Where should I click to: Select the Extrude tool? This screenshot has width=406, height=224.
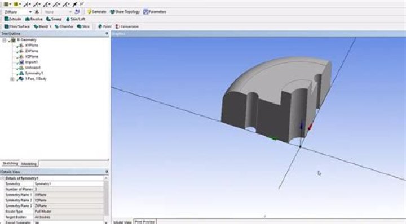(12, 19)
